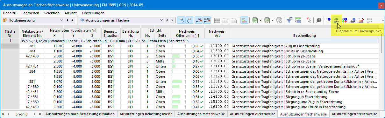
Task: Click the question mark help icon
Action: [x=319, y=20]
